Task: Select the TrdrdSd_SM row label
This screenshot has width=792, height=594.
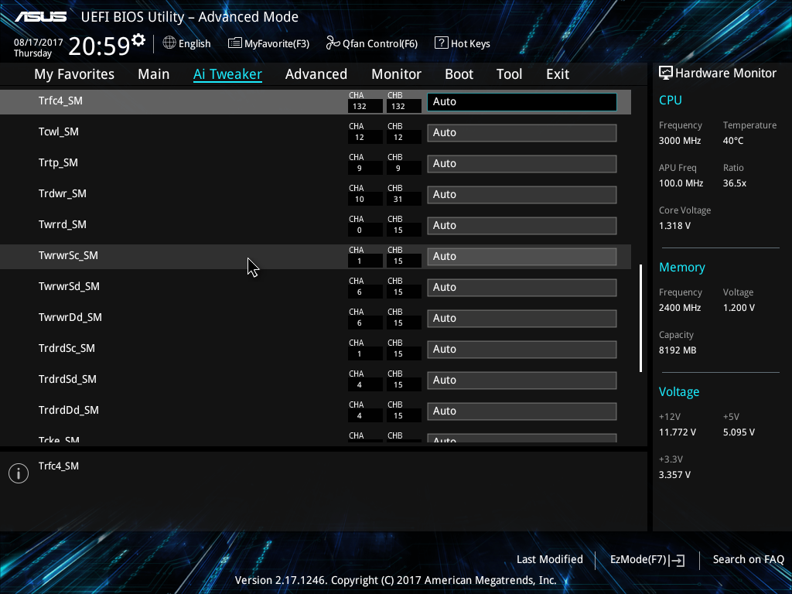Action: coord(67,379)
